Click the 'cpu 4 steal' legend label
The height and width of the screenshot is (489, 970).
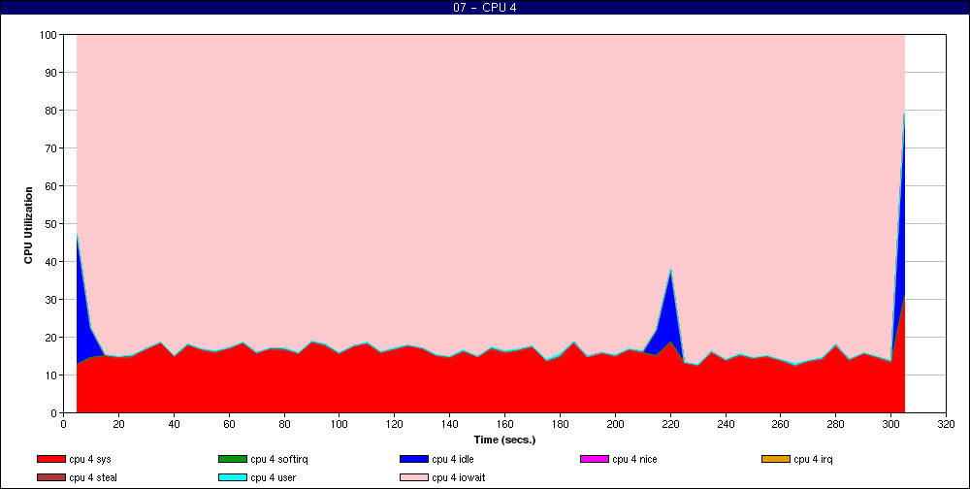point(93,478)
